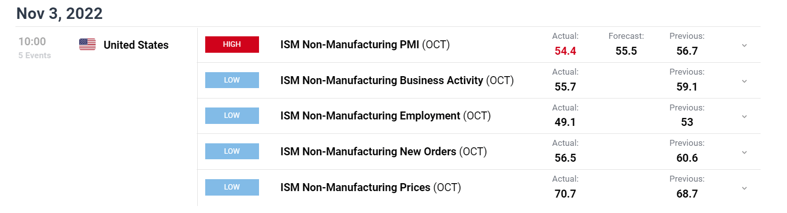Expand the Non-Manufacturing Prices row chevron
The height and width of the screenshot is (213, 787).
[x=744, y=188]
